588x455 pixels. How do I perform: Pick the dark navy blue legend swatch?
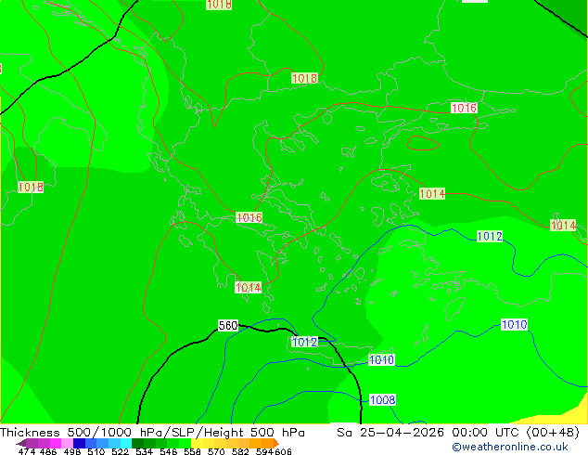click(79, 443)
